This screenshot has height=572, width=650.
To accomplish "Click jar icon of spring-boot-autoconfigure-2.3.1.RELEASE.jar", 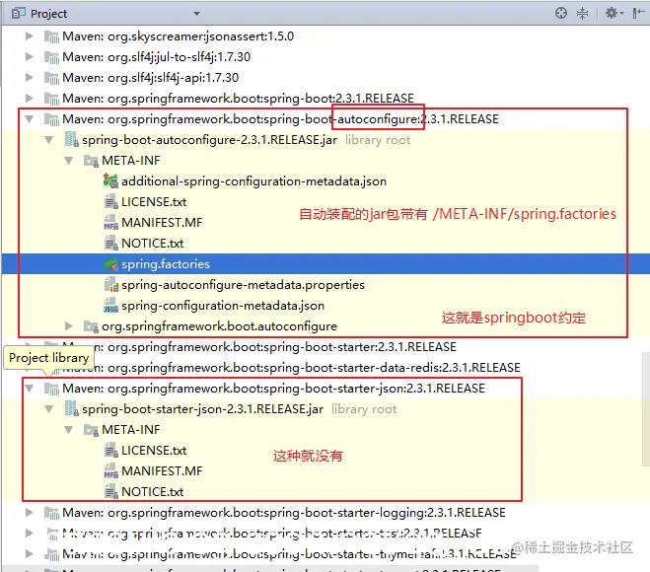I will coord(72,140).
